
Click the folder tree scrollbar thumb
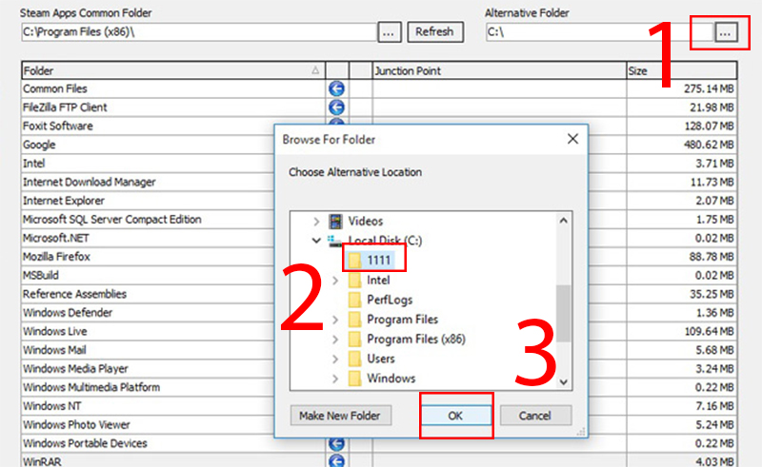[564, 314]
